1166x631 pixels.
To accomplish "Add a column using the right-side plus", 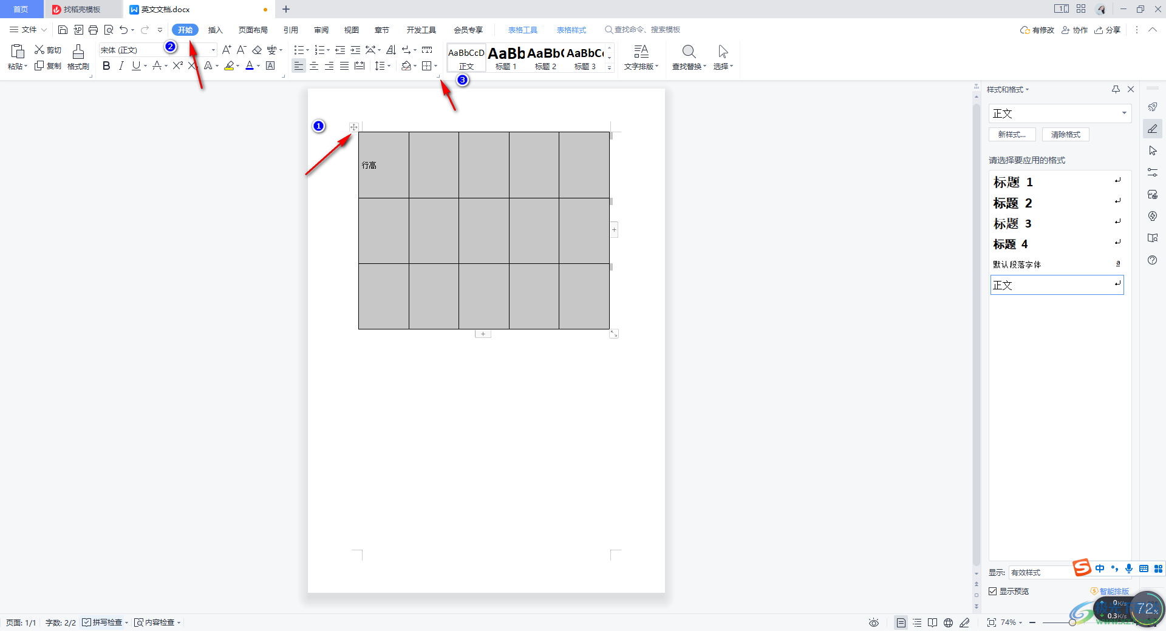I will [x=614, y=230].
